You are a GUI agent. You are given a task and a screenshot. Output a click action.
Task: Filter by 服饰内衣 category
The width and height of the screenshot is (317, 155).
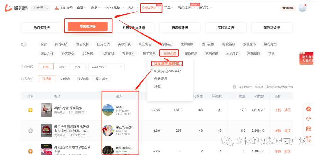point(62,44)
